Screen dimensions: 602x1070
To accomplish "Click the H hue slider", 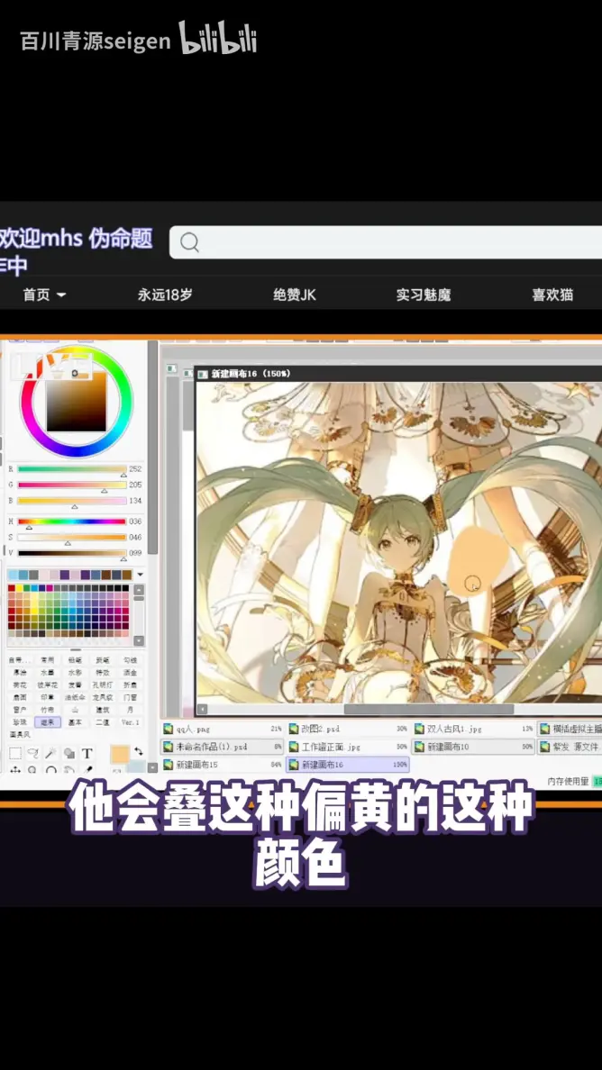I will pyautogui.click(x=72, y=521).
